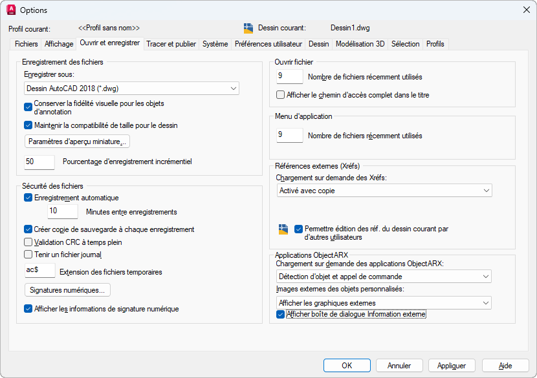537x378 pixels.
Task: Expand the Chargement sur demande des Xréfs dropdown
Action: (384, 191)
